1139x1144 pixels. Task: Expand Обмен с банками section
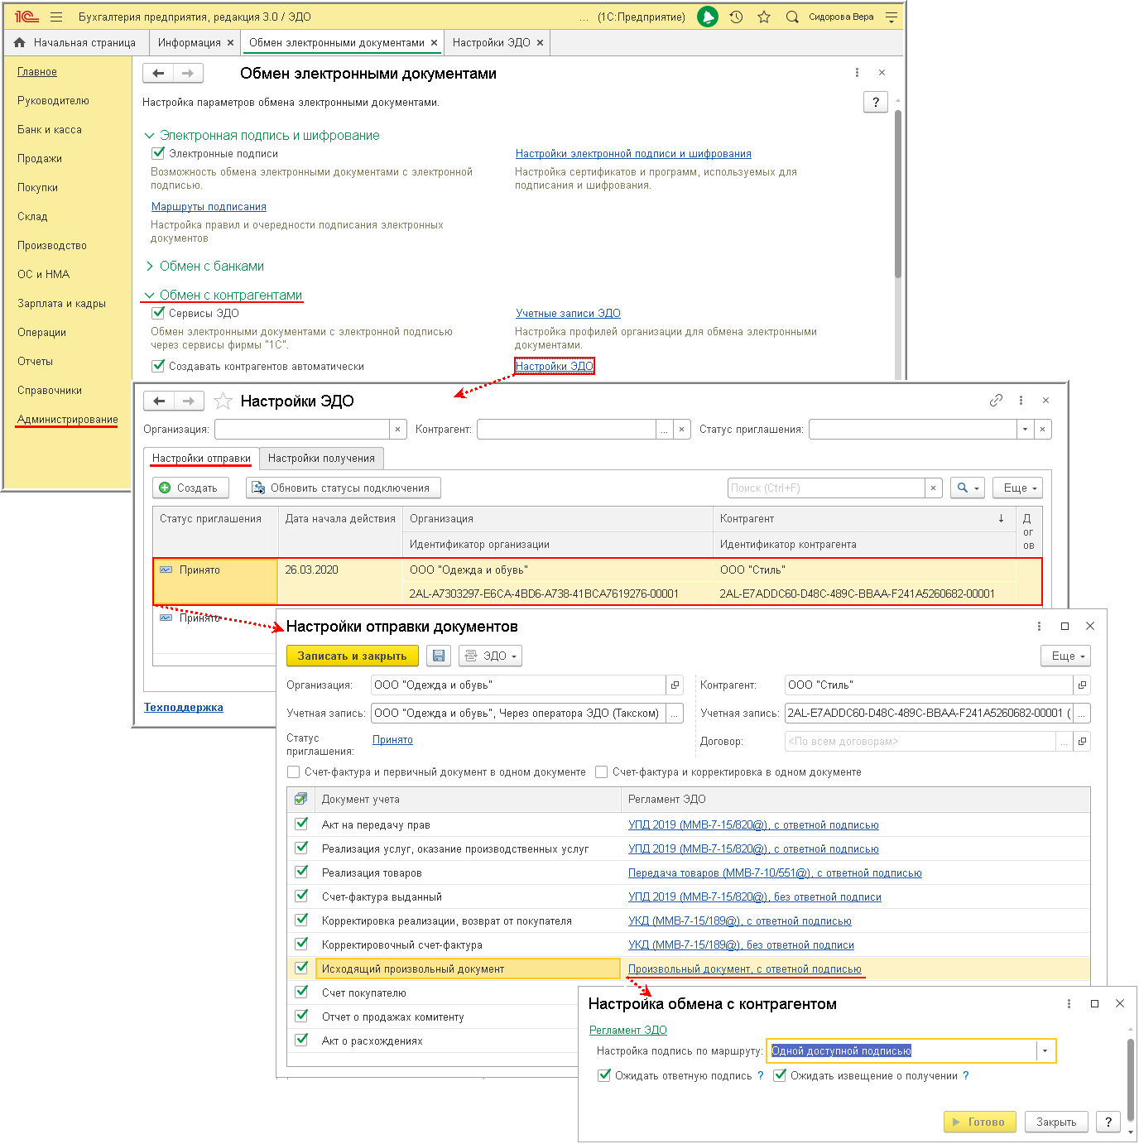click(150, 267)
